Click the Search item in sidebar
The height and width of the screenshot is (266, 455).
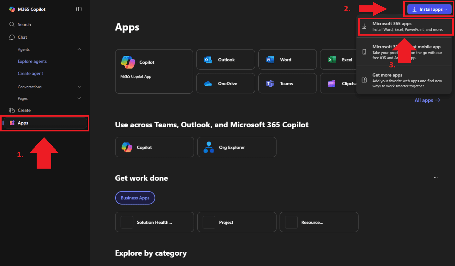click(x=24, y=25)
